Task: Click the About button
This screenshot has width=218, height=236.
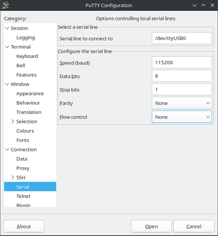Action: tap(24, 226)
